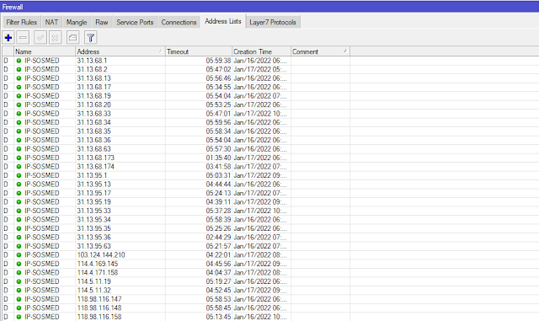The height and width of the screenshot is (321, 539).
Task: Open Service Ports tab
Action: click(135, 22)
